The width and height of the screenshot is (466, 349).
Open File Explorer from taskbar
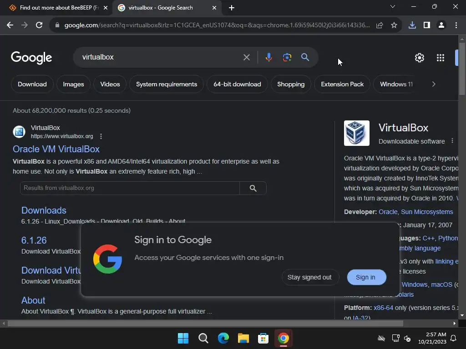(x=243, y=338)
